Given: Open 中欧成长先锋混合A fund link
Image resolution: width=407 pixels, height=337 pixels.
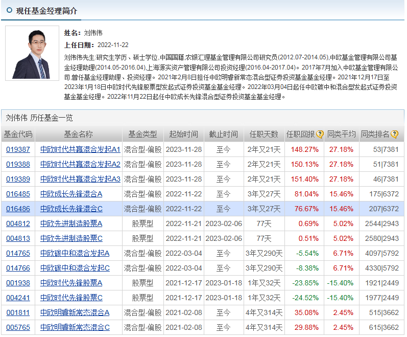Looking at the screenshot, I should (71, 194).
